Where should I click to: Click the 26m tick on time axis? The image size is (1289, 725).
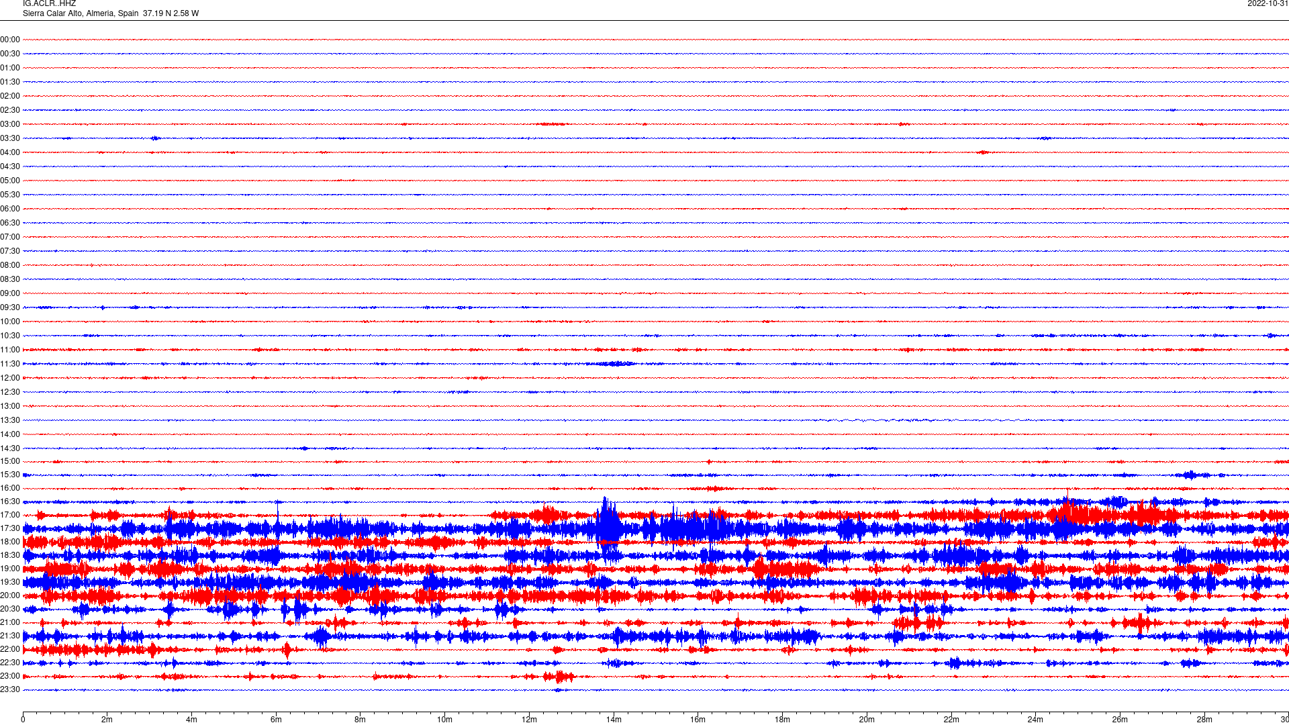point(1120,720)
